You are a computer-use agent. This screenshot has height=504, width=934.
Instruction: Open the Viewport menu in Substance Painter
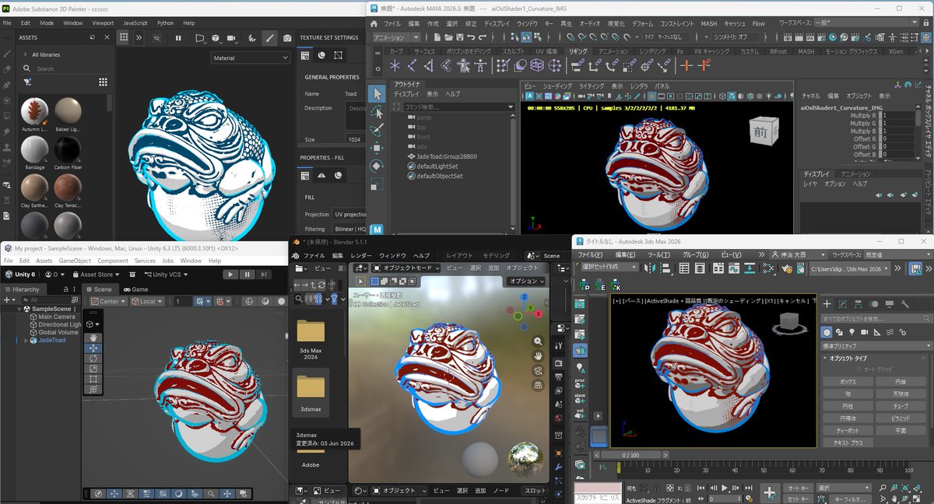103,23
